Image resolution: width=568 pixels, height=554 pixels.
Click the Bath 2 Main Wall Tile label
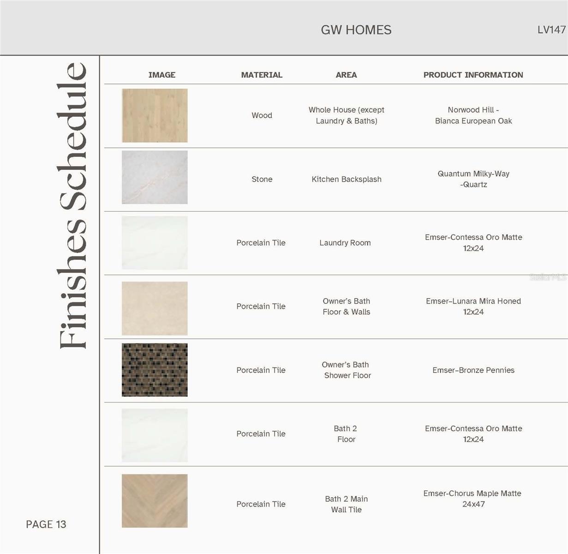tap(346, 504)
